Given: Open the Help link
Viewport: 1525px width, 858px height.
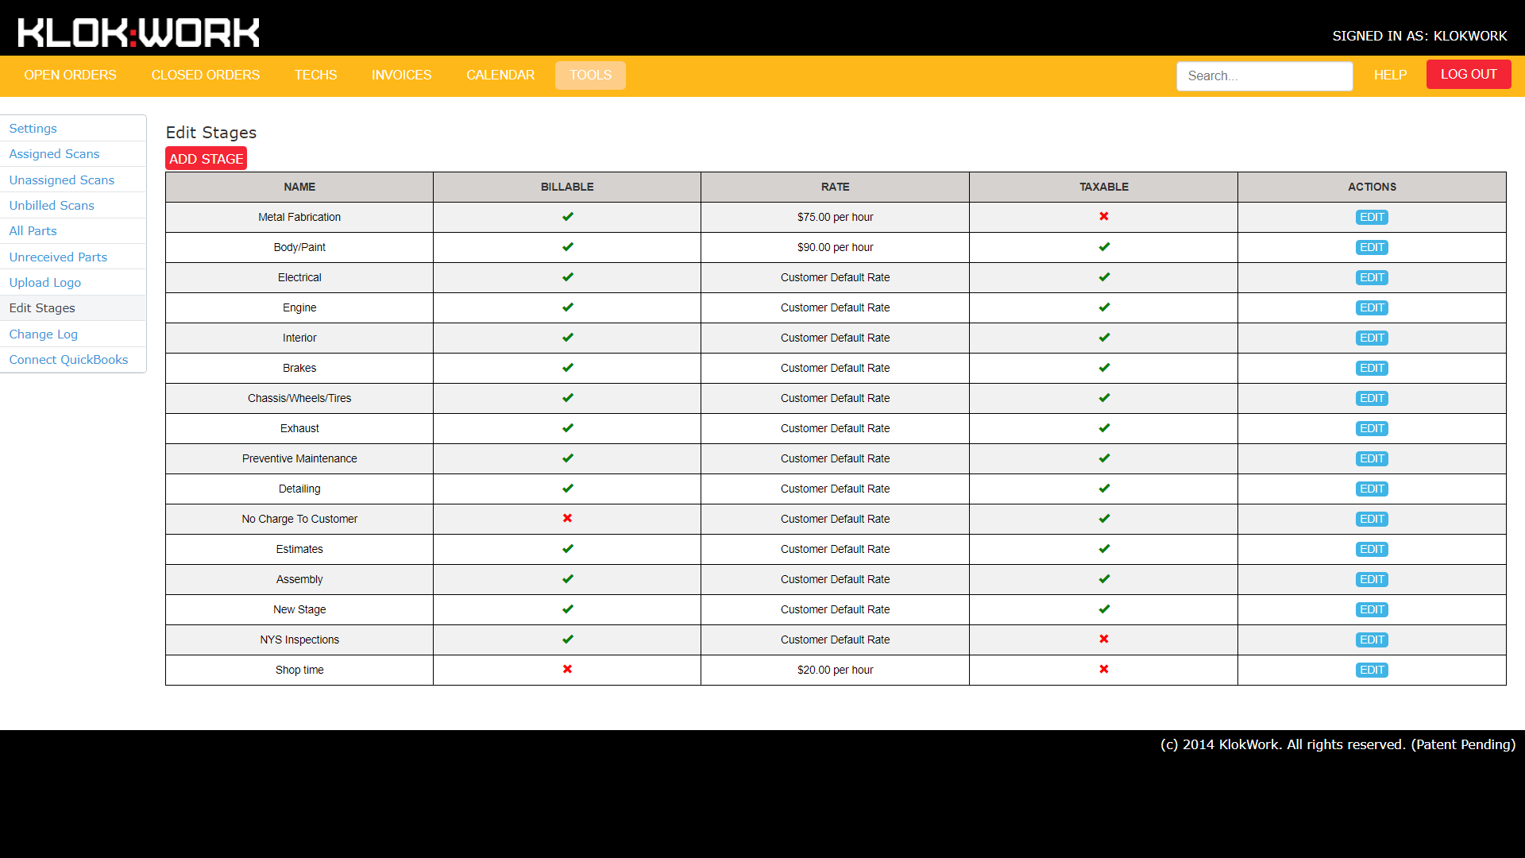Looking at the screenshot, I should click(1390, 75).
